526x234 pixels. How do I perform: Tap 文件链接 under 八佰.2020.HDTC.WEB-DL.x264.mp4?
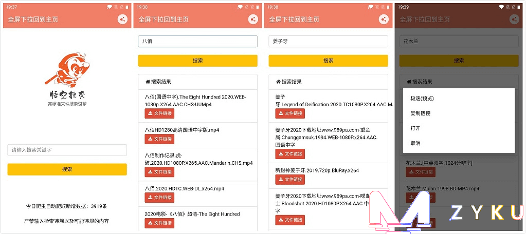[159, 198]
